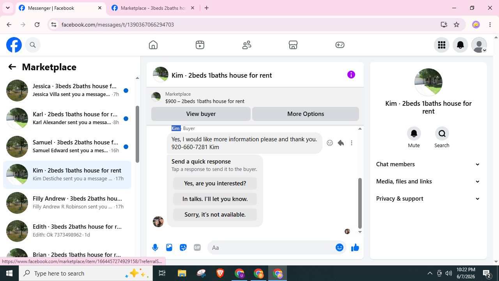Open the Samuel 3beds 2baths conversation
This screenshot has width=499, height=281.
67,146
